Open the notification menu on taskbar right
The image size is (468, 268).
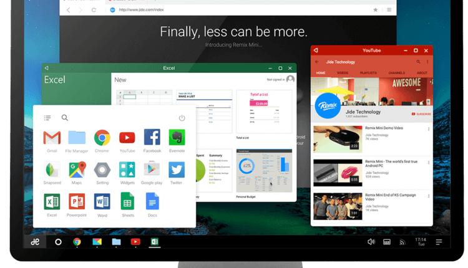coord(439,242)
